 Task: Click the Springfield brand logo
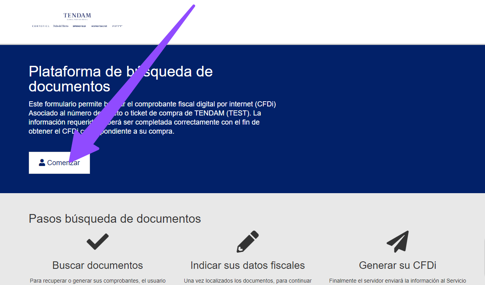79,26
